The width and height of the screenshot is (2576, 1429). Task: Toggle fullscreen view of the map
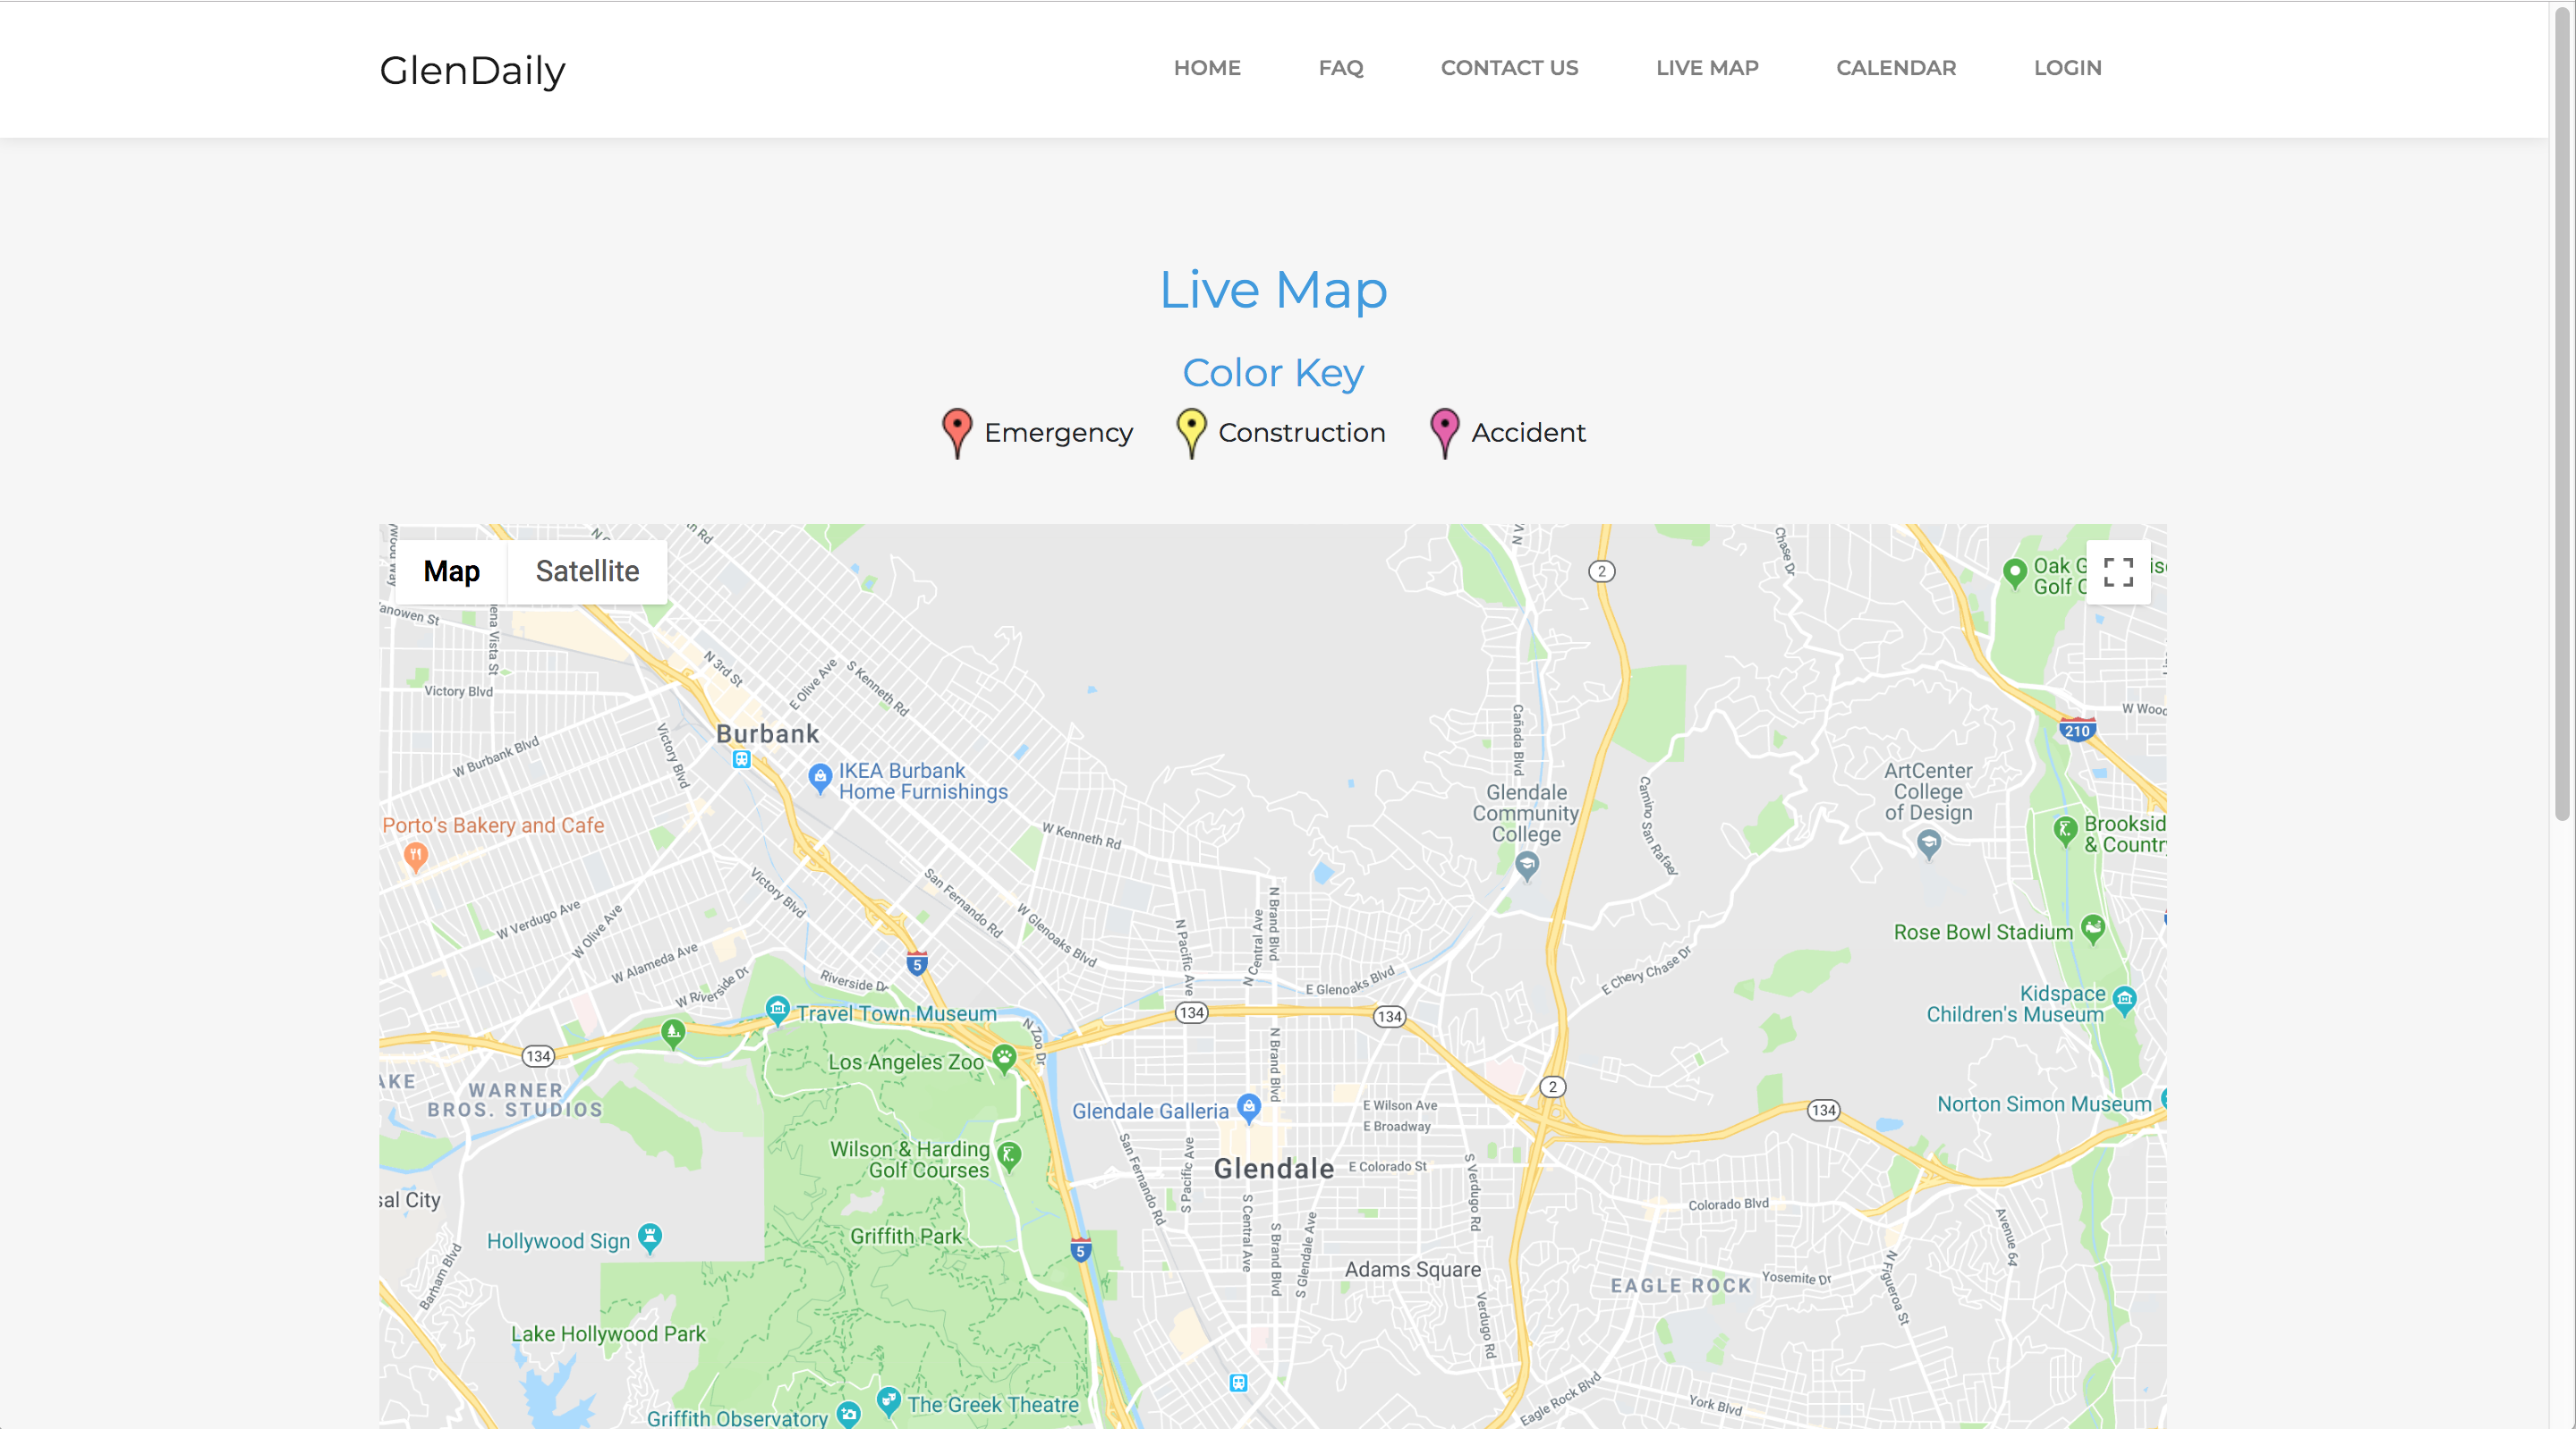[2118, 571]
